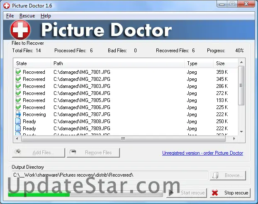Click Jpeg type in IMG_7801.JPG row
This screenshot has height=204, width=258.
coord(192,72)
